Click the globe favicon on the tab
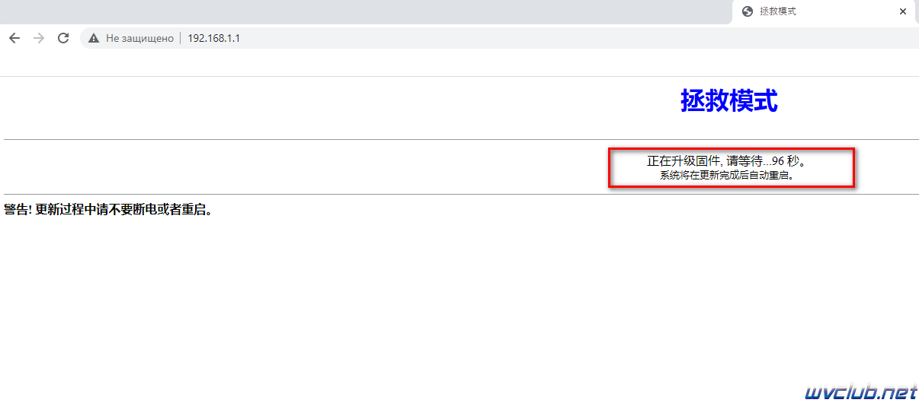Viewport: 919px width, 403px height. coord(748,11)
